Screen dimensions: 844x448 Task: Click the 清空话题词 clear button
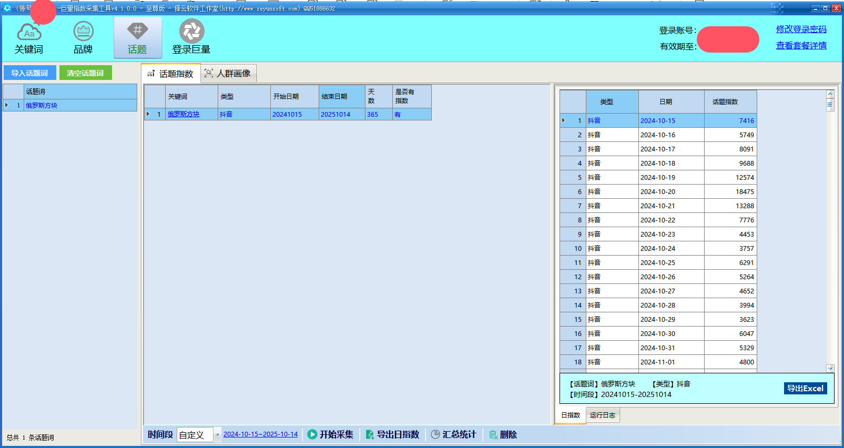click(85, 73)
